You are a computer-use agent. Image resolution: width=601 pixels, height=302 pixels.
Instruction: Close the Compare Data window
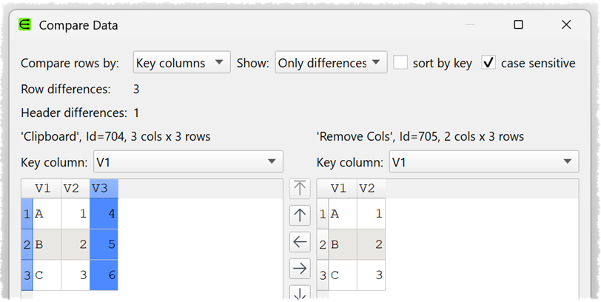[566, 25]
